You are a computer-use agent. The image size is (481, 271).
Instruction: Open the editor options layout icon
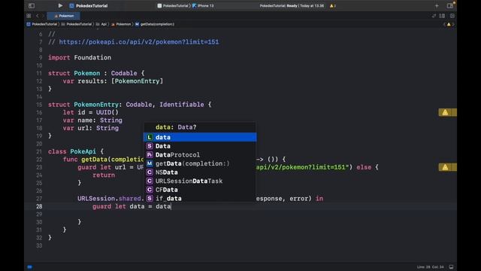click(x=442, y=16)
